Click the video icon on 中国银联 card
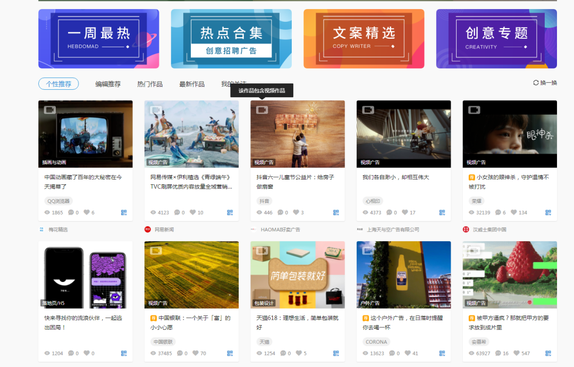Image resolution: width=574 pixels, height=367 pixels. [x=156, y=251]
